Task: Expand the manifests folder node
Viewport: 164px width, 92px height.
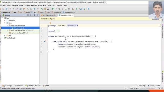Action: click(x=5, y=20)
